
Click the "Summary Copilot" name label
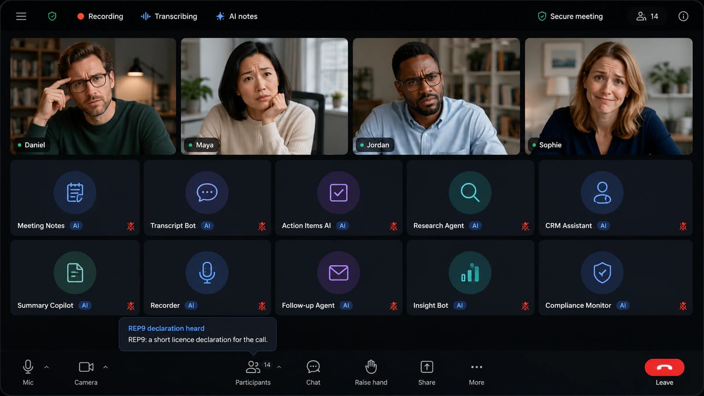[45, 305]
